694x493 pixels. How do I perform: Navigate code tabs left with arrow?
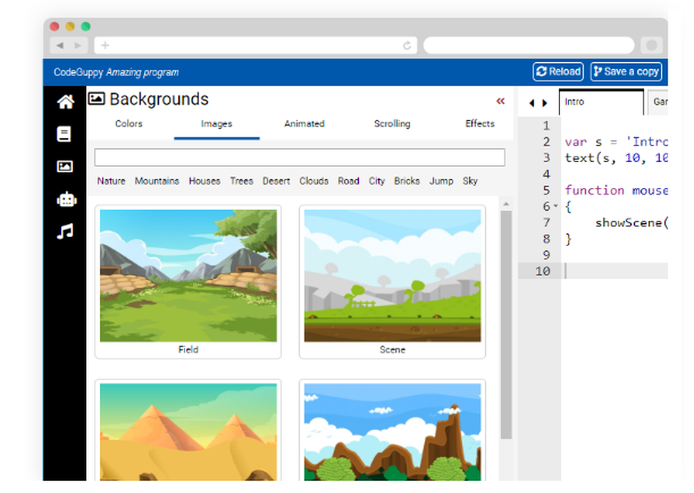[532, 103]
